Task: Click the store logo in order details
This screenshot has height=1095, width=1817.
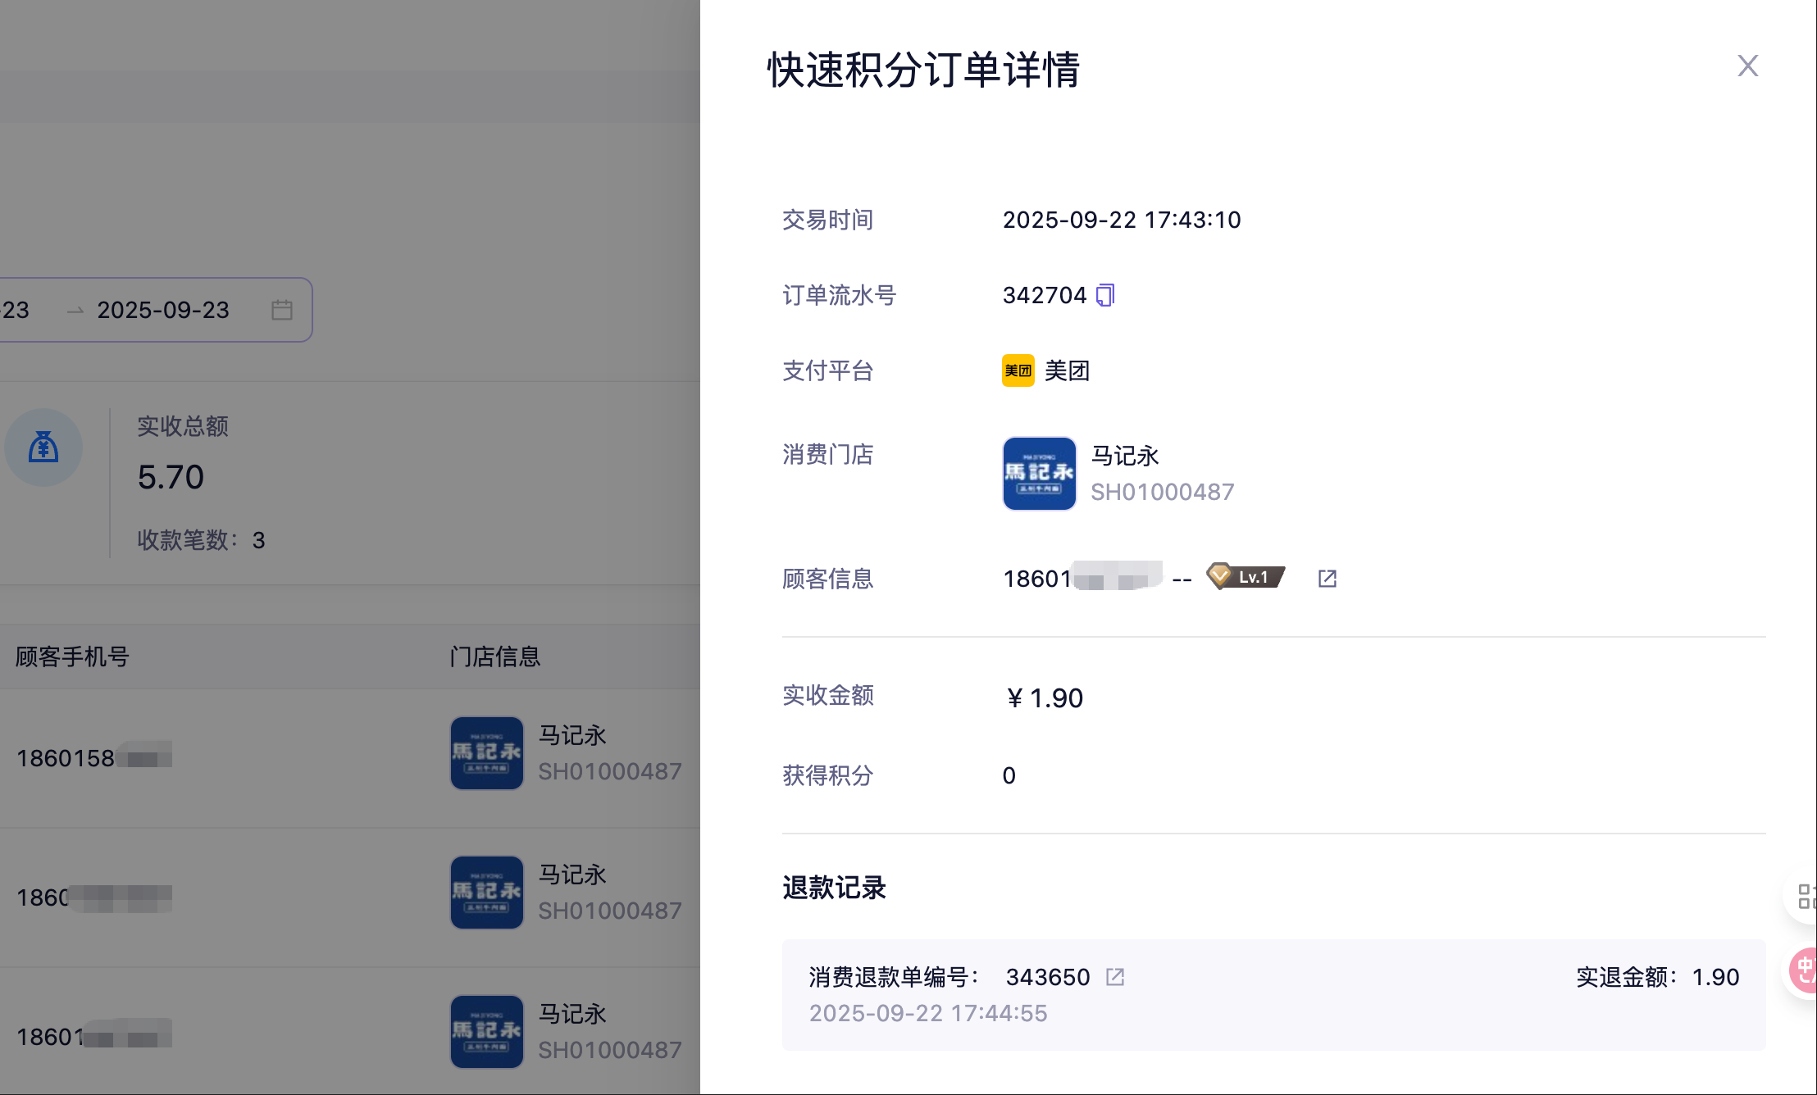Action: point(1039,474)
